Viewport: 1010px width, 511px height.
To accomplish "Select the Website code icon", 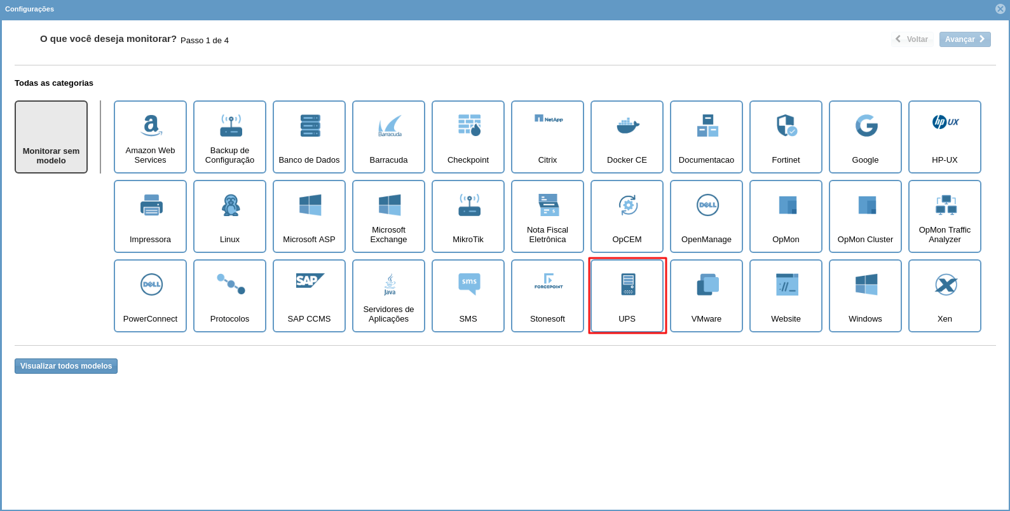I will pos(787,285).
